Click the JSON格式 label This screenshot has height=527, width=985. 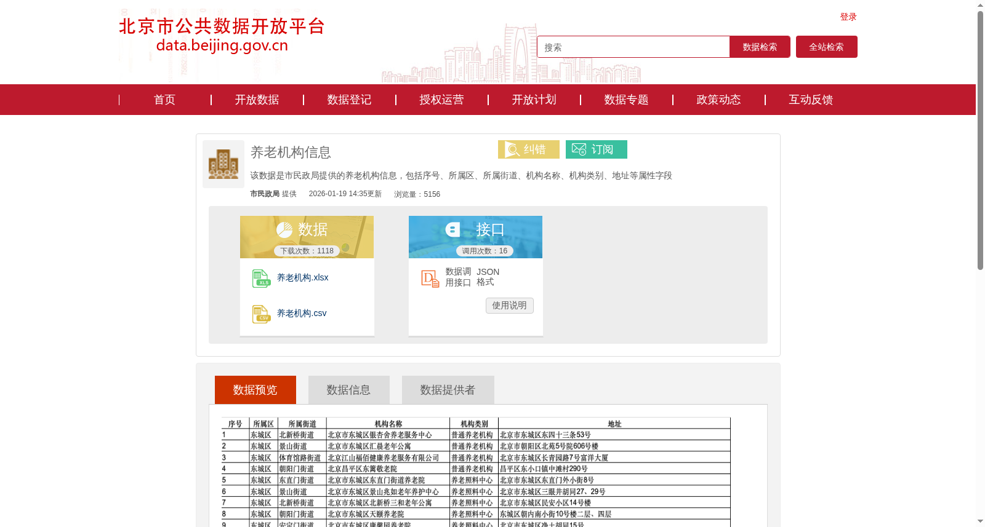(488, 277)
